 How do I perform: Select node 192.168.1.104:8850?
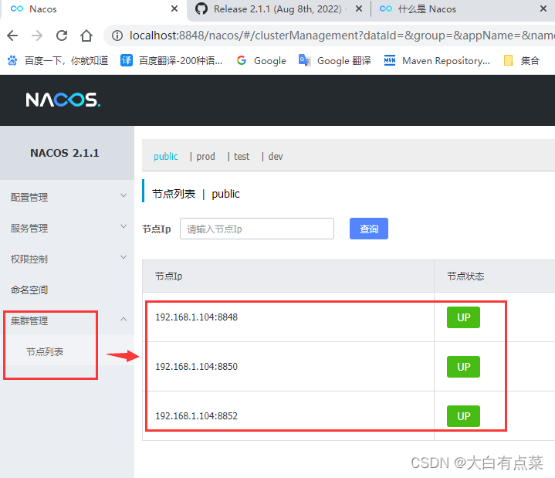point(196,367)
